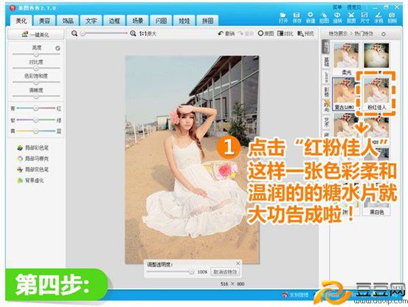
Task: Click the 一键美化 one-click beautify button
Action: point(35,35)
